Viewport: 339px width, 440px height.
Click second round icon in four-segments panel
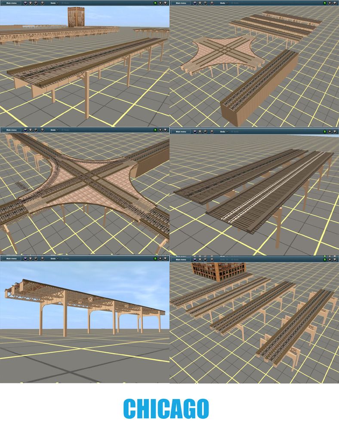[x=200, y=260]
